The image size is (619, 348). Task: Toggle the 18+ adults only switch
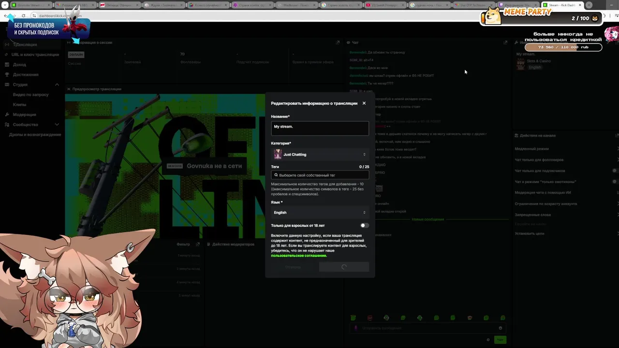[x=364, y=225]
